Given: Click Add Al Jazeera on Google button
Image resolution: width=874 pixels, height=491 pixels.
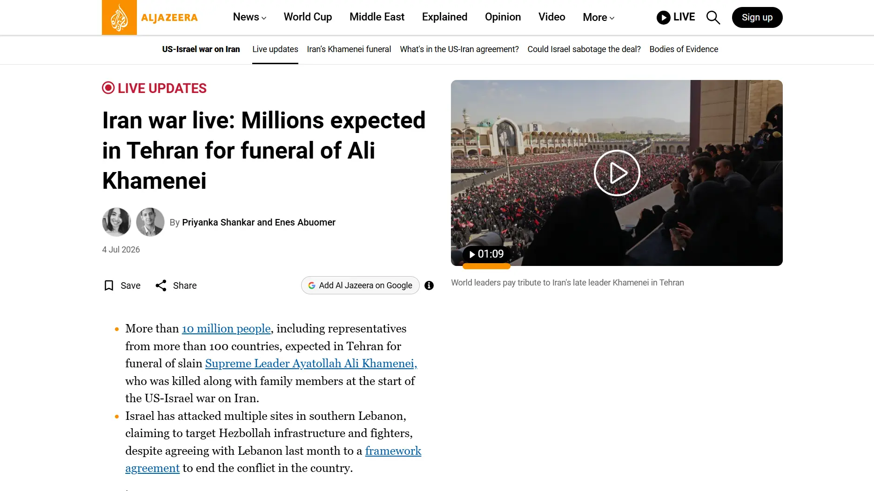Looking at the screenshot, I should (x=360, y=285).
